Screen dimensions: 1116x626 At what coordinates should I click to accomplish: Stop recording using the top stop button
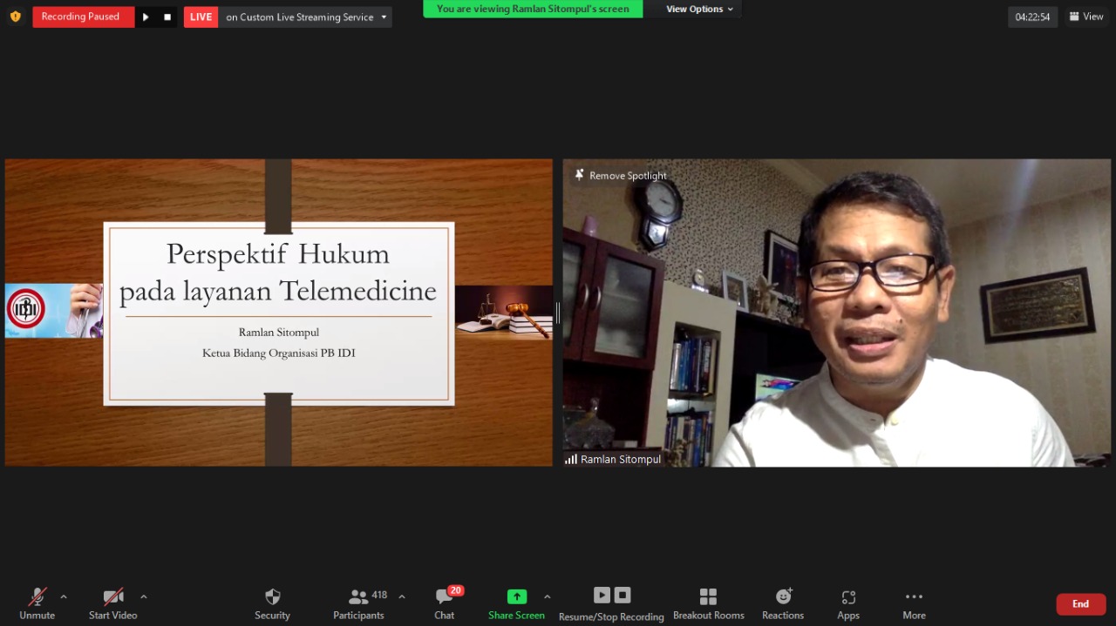click(167, 17)
